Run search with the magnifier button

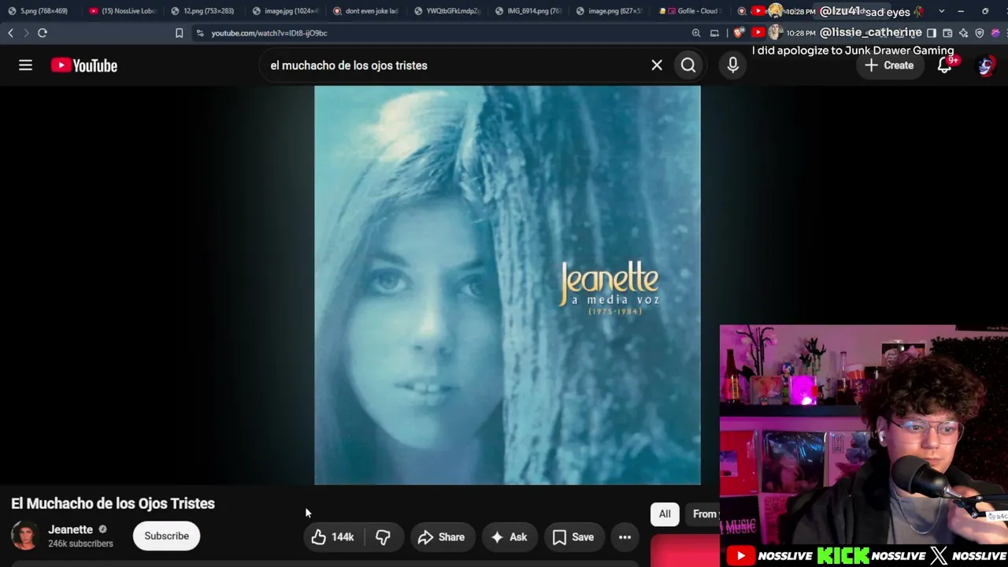point(688,65)
